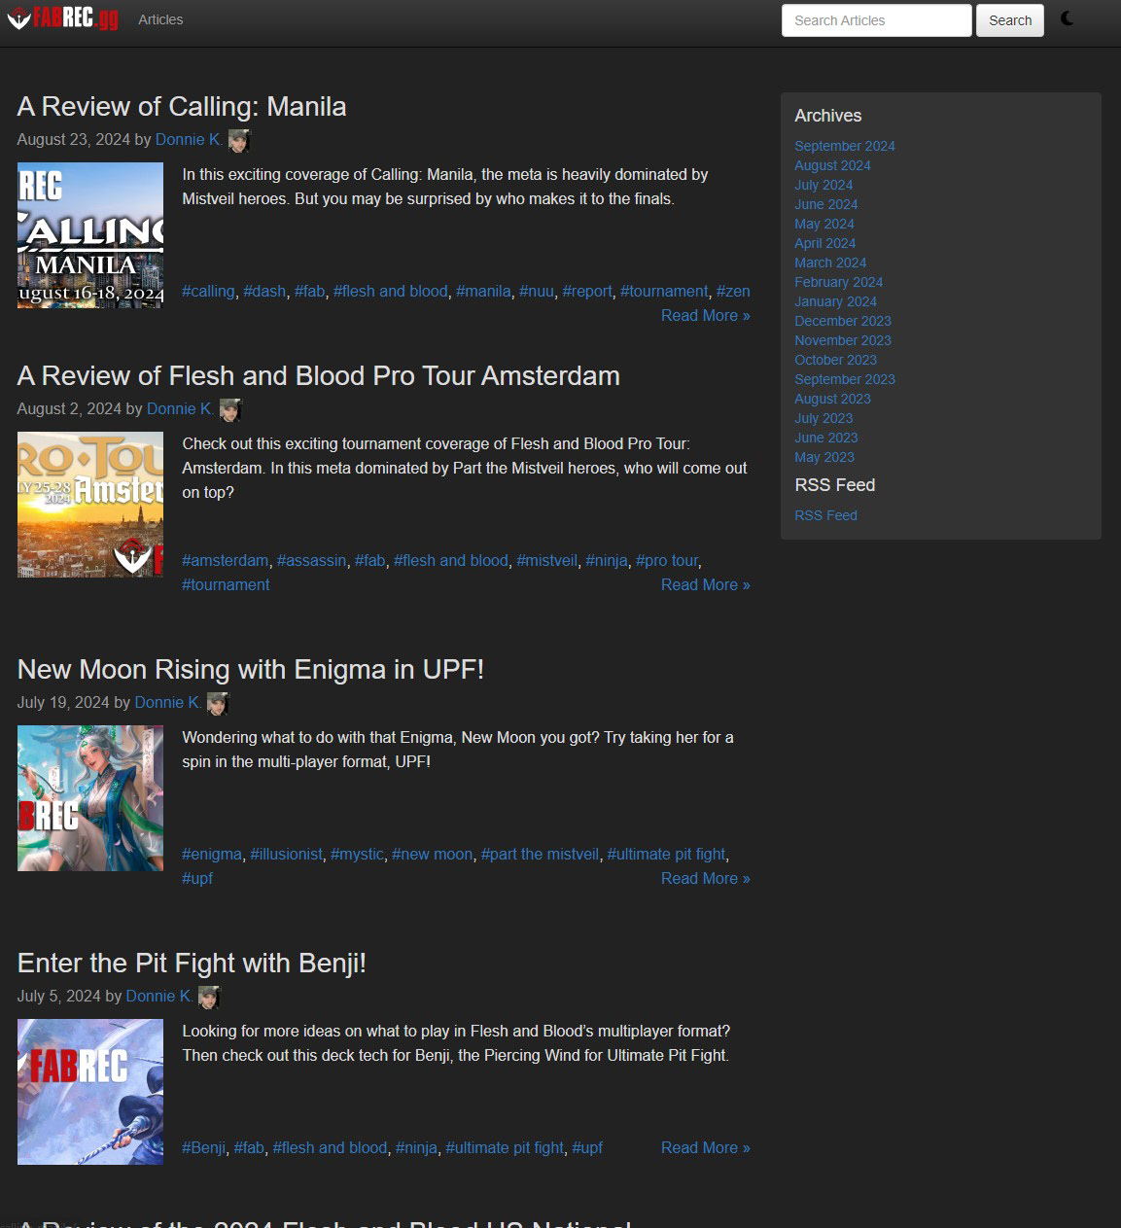Open the August 2023 archive
This screenshot has width=1121, height=1228.
[832, 399]
